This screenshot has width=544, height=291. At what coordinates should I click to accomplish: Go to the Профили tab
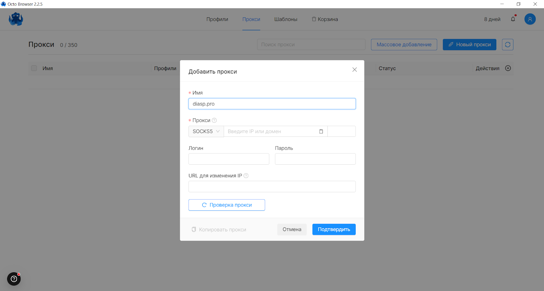tap(217, 19)
